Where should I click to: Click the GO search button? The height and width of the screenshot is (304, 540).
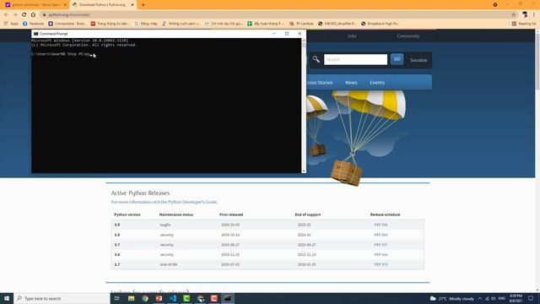pyautogui.click(x=397, y=59)
